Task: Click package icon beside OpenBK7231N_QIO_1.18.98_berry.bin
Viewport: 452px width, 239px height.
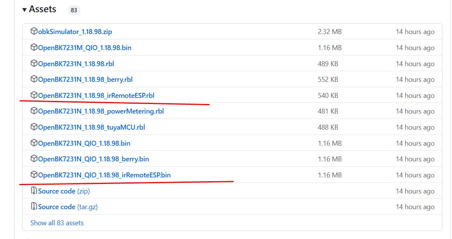Action: point(34,158)
